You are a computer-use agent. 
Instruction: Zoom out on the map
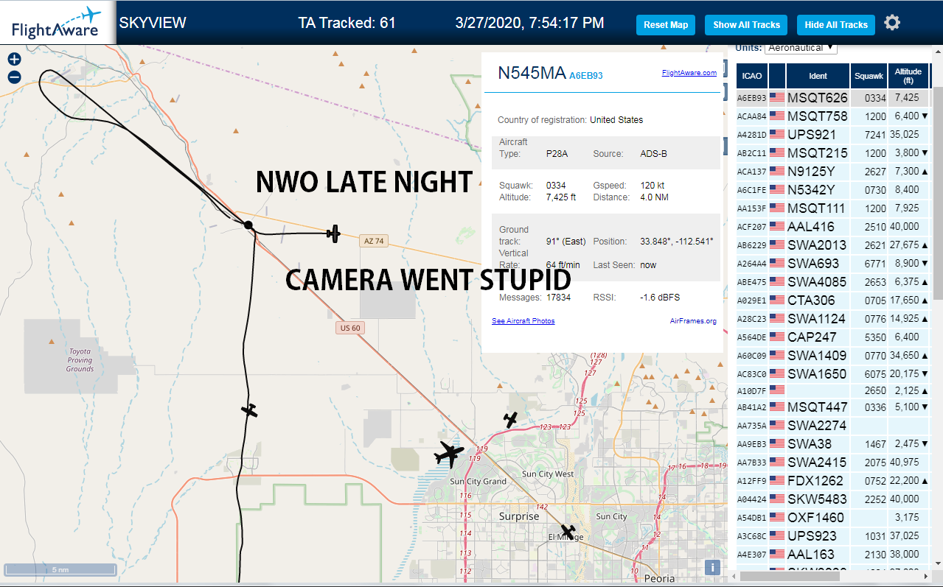point(14,77)
